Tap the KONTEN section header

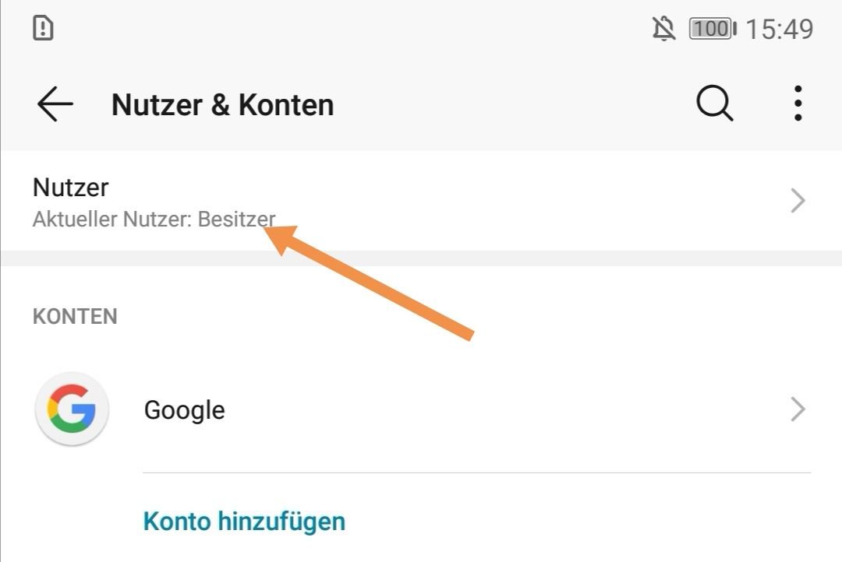(x=75, y=316)
